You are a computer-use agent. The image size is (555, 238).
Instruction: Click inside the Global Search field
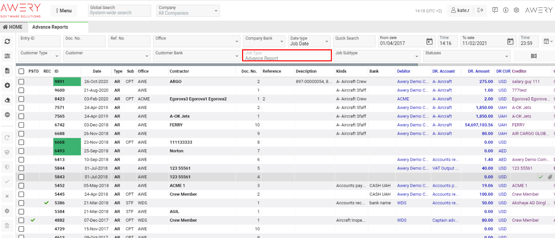click(119, 10)
